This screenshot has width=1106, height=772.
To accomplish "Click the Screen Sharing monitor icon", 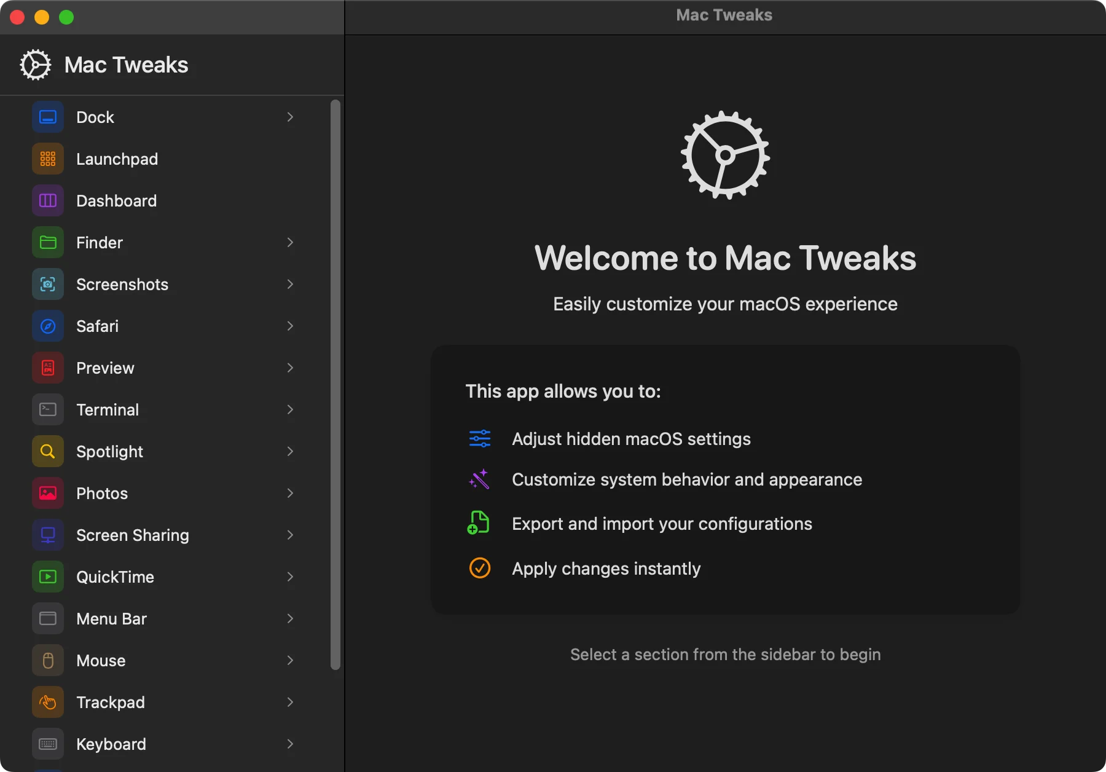I will tap(48, 535).
